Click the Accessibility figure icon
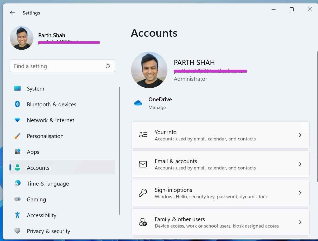Viewport: 318px width, 241px height. click(x=17, y=215)
